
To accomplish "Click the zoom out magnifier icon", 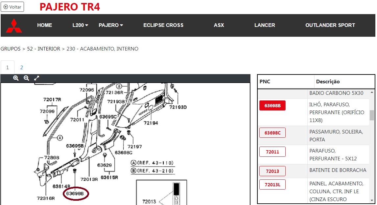I will coord(26,78).
